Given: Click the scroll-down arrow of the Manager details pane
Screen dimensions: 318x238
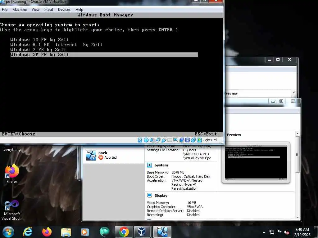Looking at the screenshot, I should point(297,217).
